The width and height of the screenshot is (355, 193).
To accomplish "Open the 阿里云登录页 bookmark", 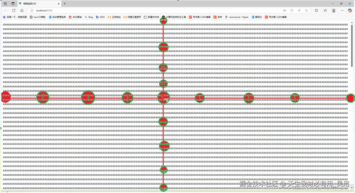I will pyautogui.click(x=132, y=17).
